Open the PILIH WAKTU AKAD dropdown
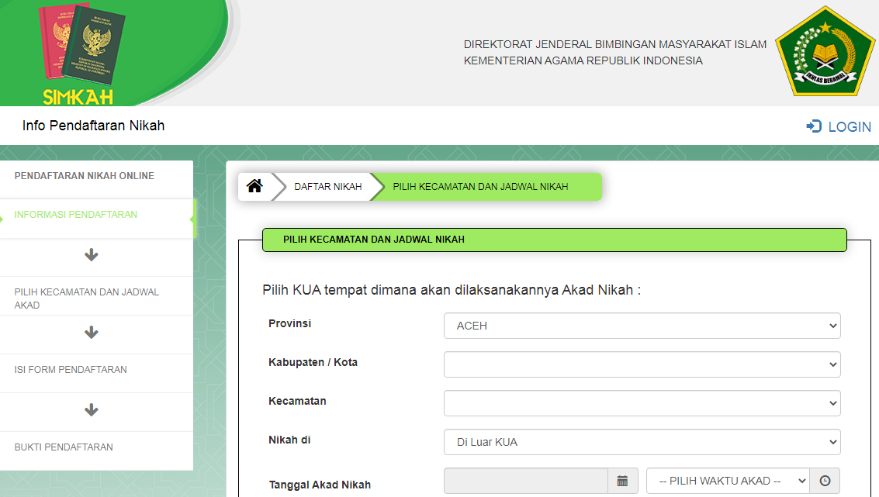 [728, 481]
